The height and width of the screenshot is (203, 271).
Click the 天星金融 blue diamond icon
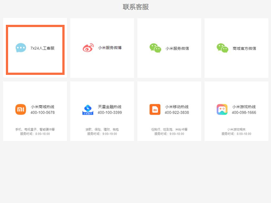88,110
